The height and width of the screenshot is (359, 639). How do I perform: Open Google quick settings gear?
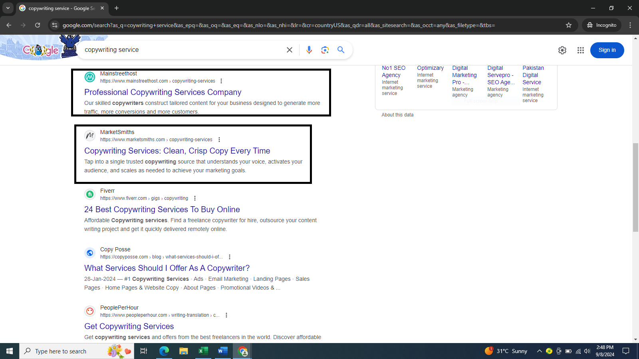coord(562,50)
